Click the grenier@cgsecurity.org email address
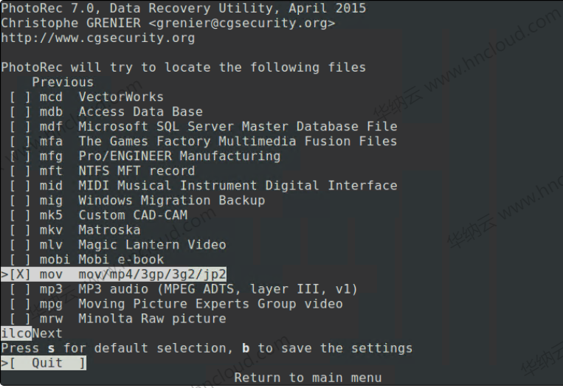Screen dimensions: 563x388 click(x=242, y=23)
